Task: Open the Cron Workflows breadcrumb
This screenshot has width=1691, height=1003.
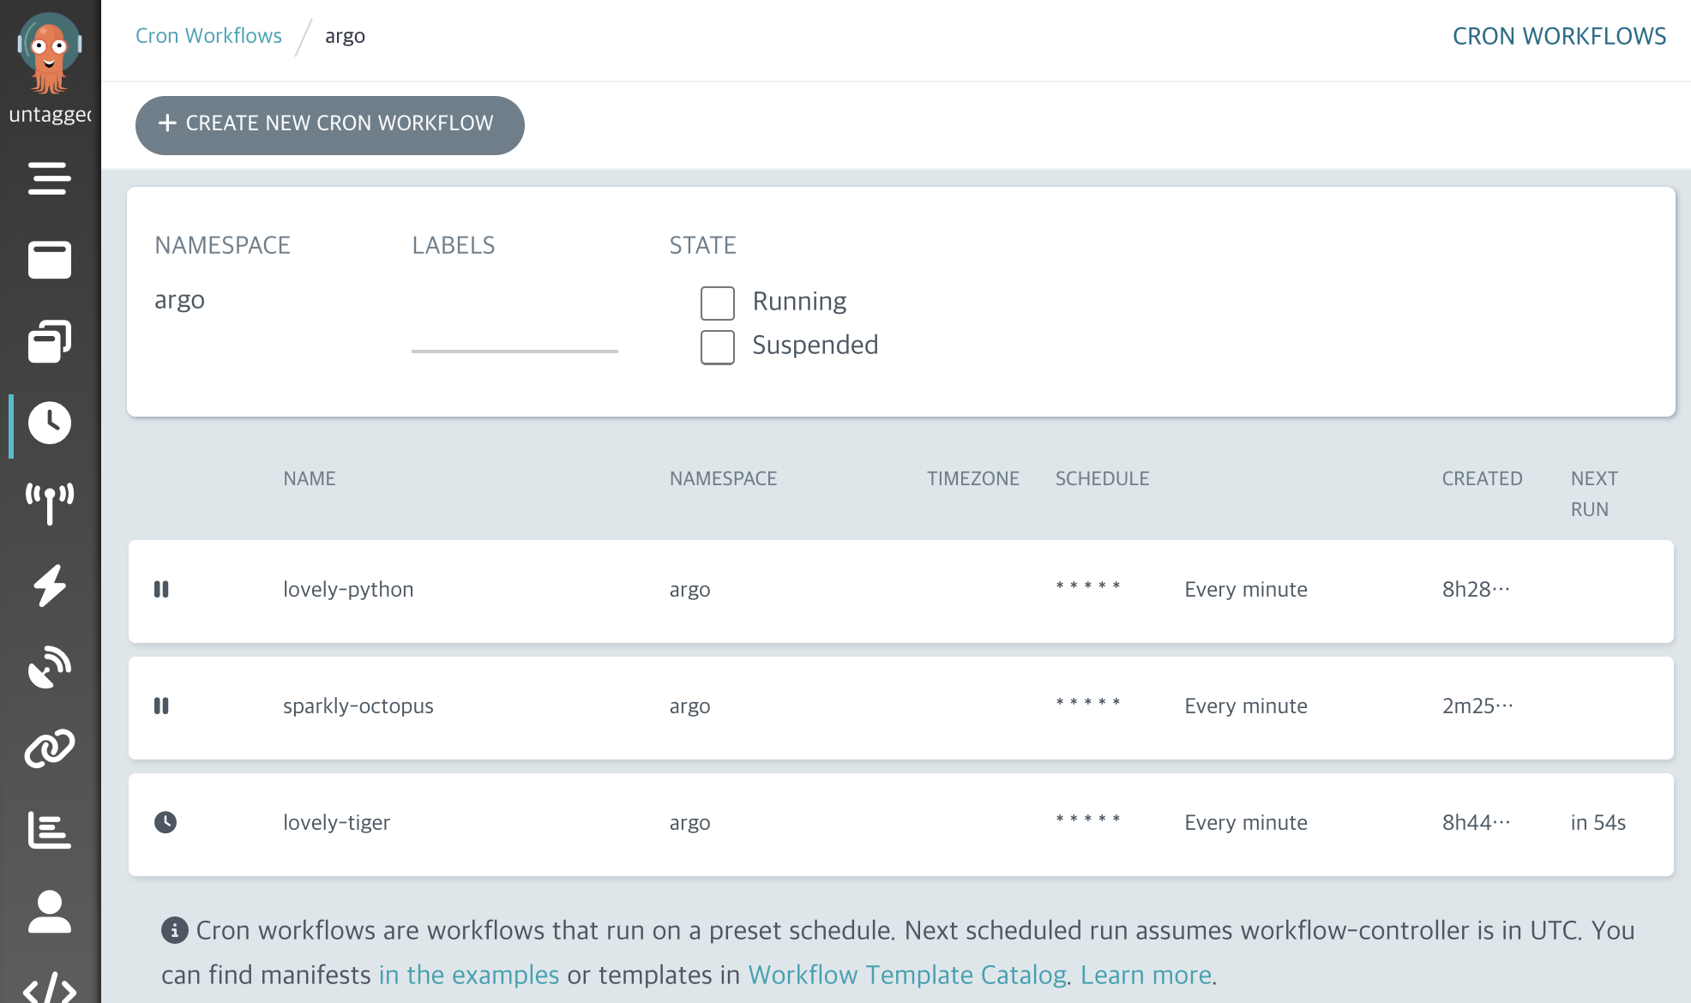Action: coord(208,35)
